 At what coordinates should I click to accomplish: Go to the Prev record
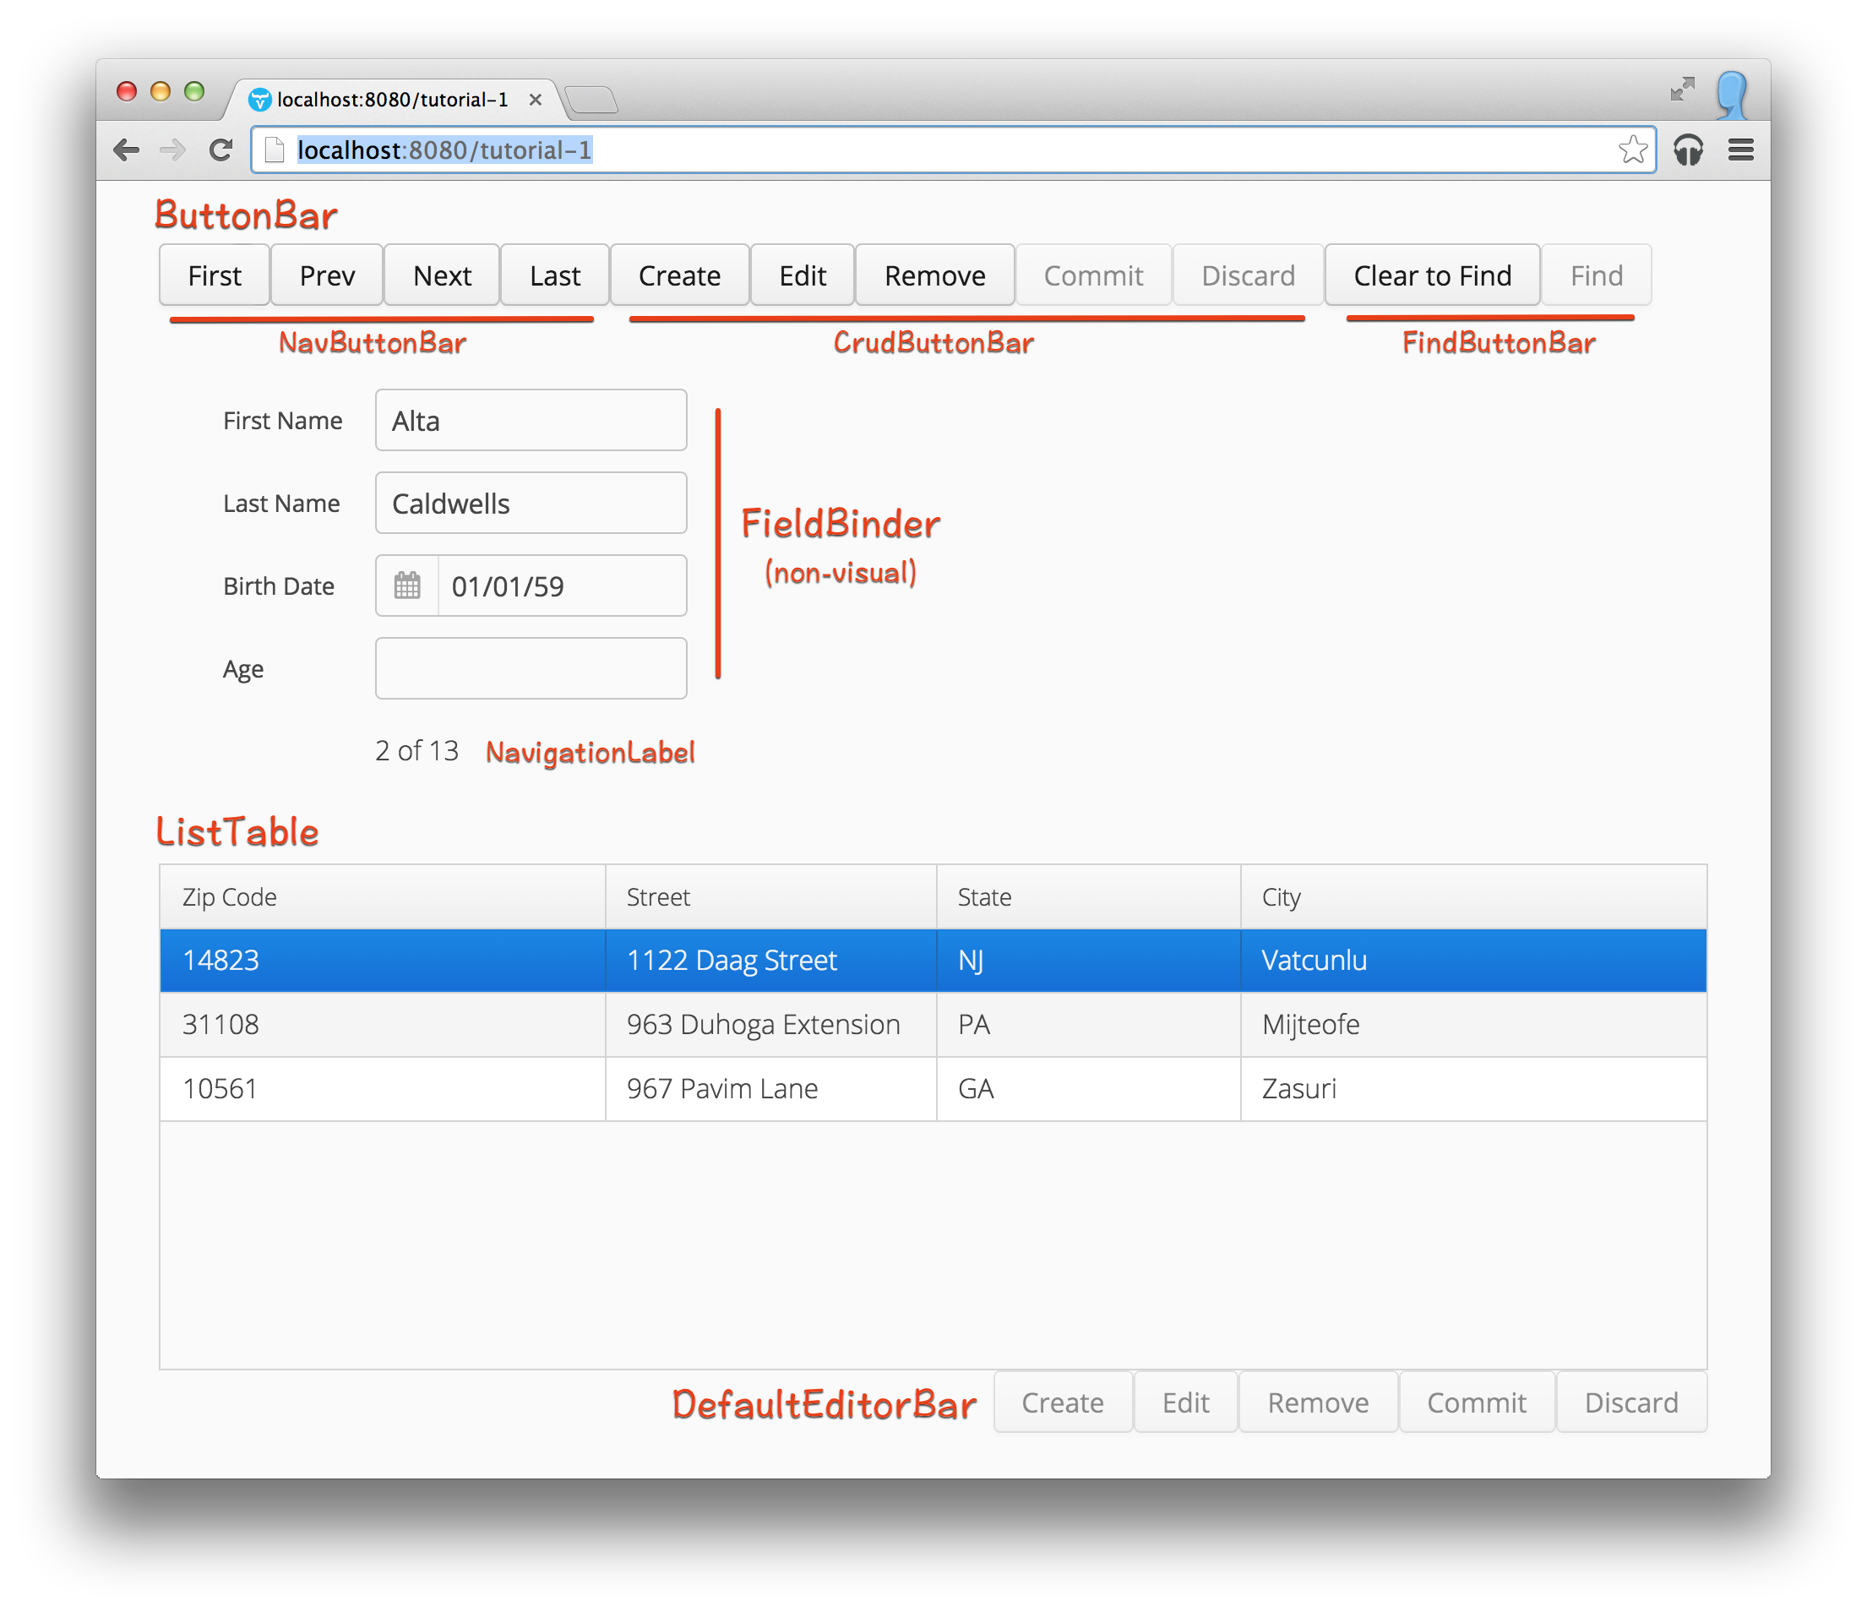click(x=327, y=275)
